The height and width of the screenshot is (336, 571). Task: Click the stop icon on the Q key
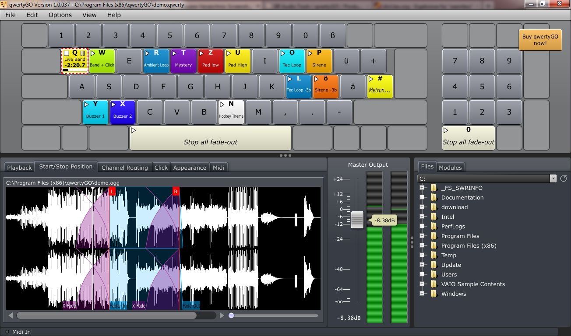[x=67, y=53]
